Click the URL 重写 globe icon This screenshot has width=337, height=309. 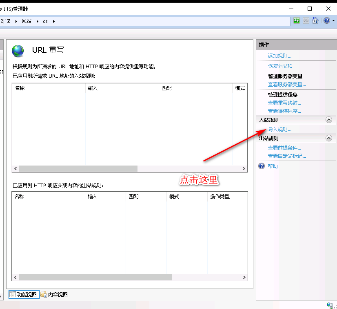tap(18, 51)
